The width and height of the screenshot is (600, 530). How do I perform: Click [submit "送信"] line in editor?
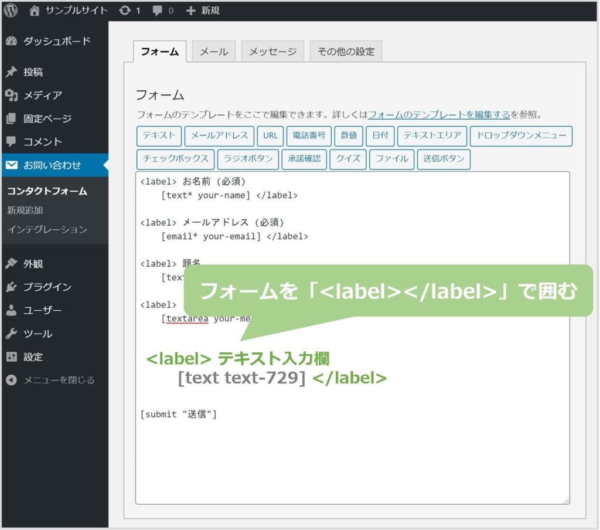(x=178, y=414)
